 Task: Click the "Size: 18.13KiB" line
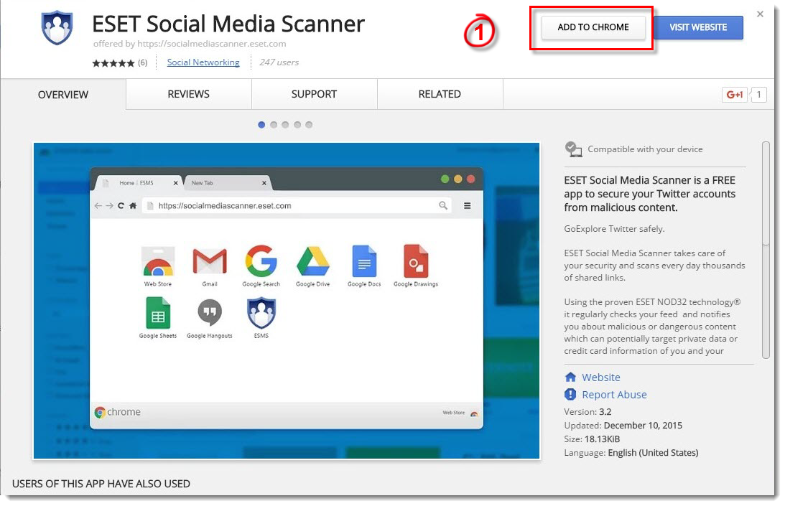point(593,439)
